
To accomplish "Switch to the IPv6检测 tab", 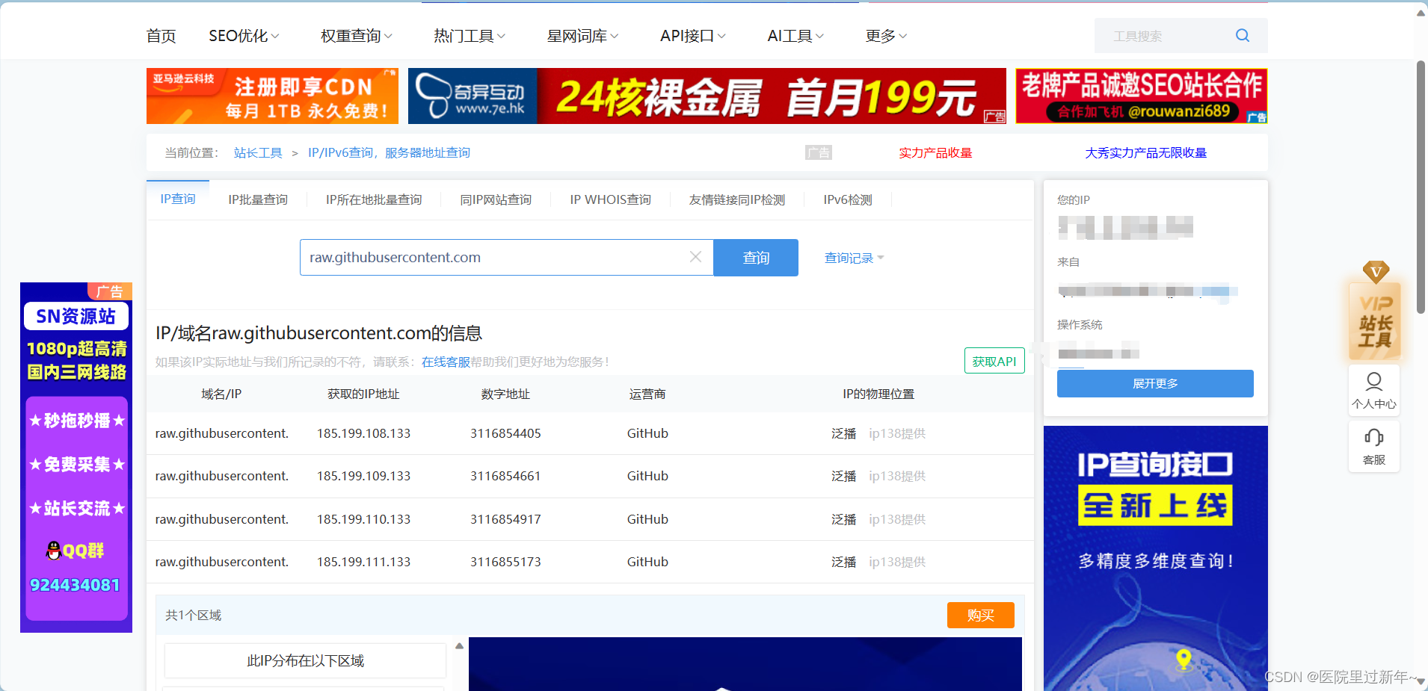I will click(846, 199).
